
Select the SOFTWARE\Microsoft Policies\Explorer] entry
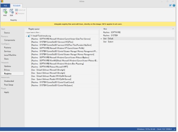[x=60, y=57]
